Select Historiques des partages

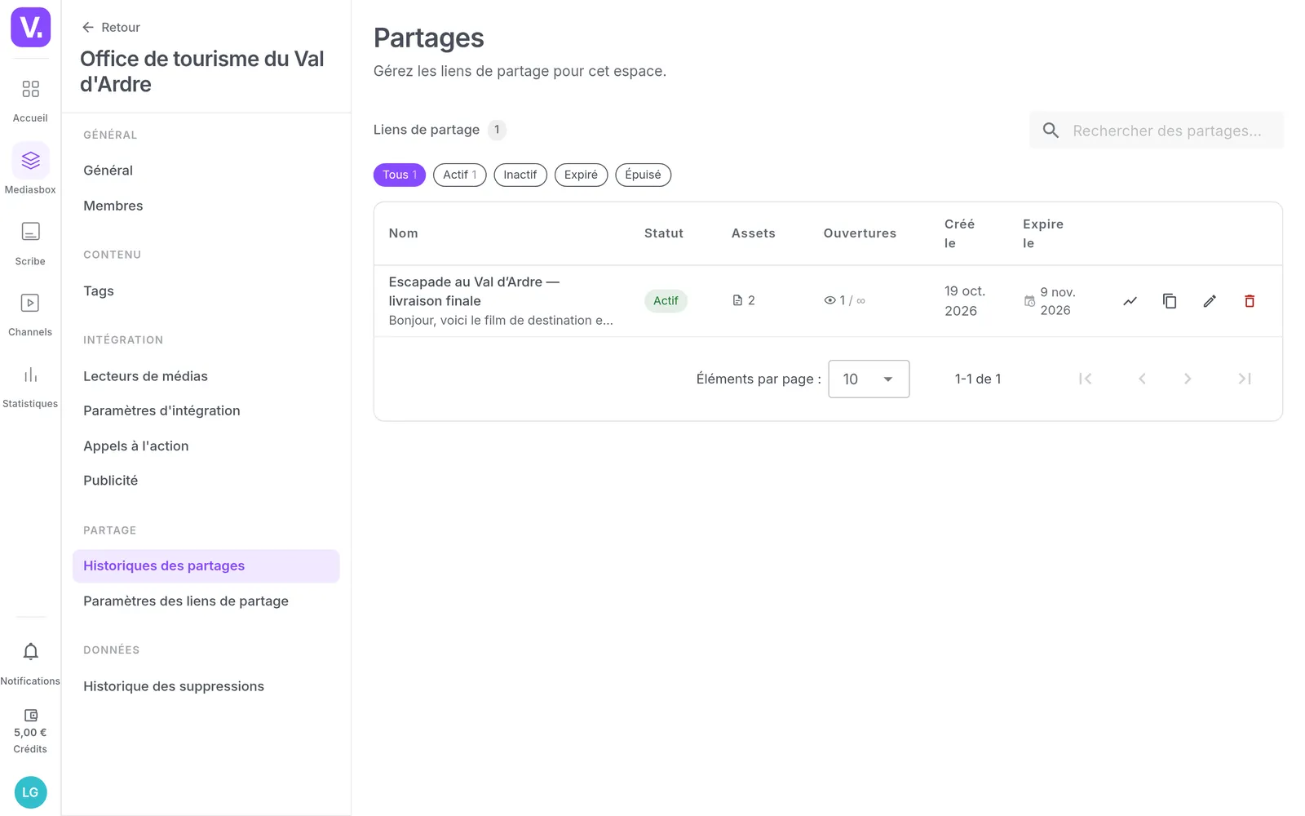point(206,566)
